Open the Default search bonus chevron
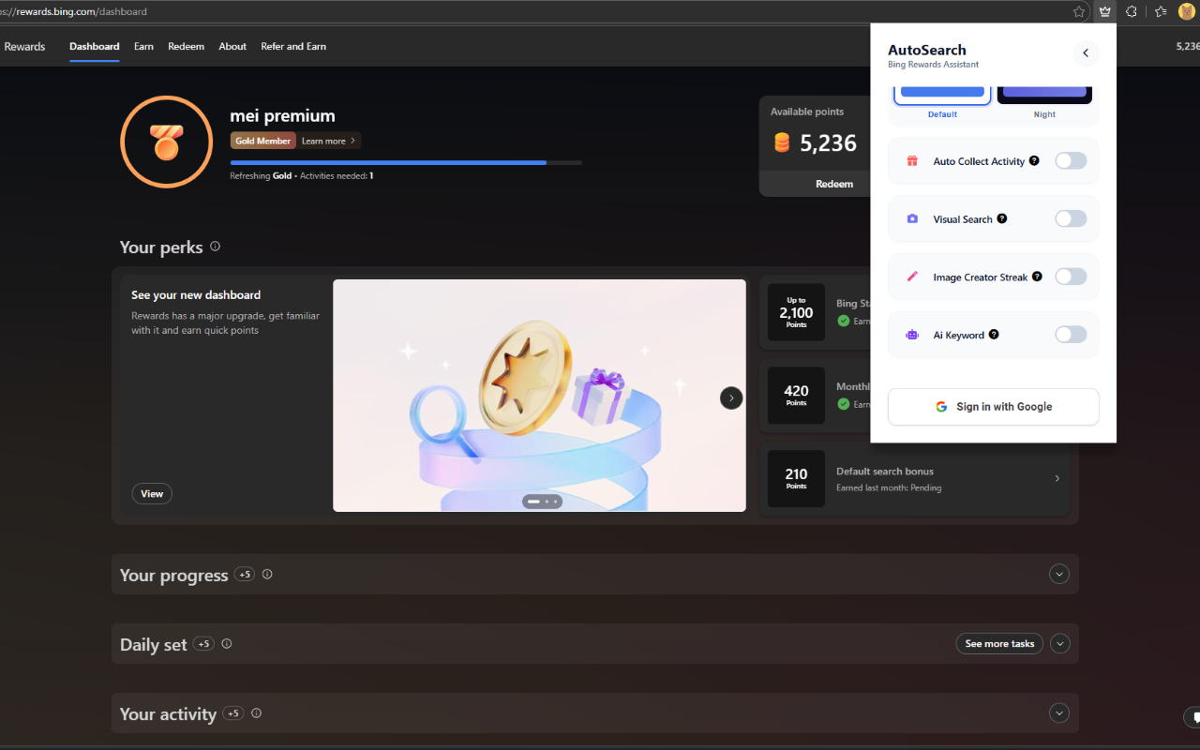Viewport: 1200px width, 750px height. [x=1057, y=478]
